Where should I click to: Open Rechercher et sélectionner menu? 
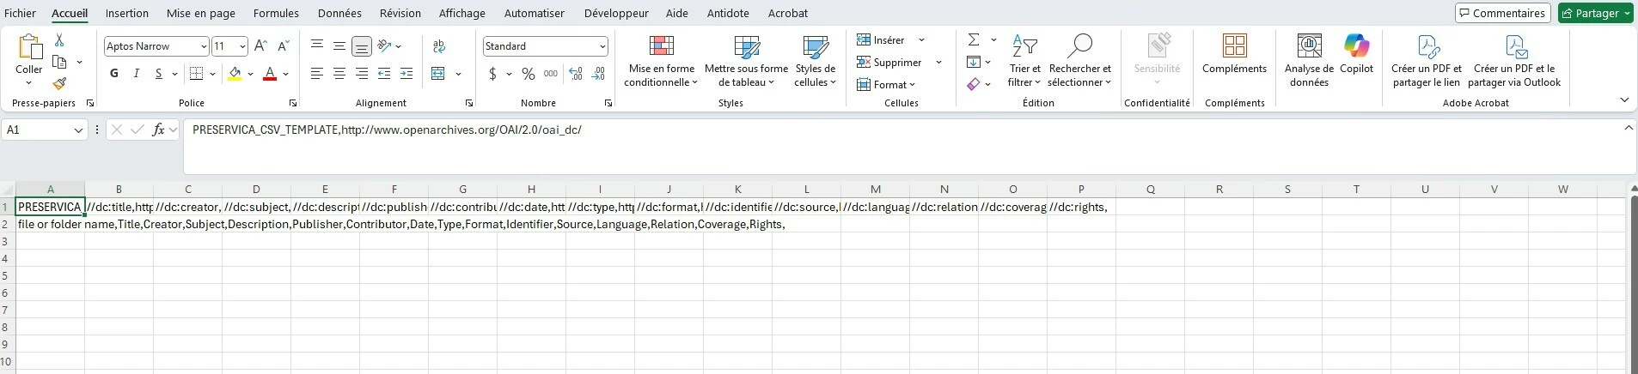[x=1079, y=61]
